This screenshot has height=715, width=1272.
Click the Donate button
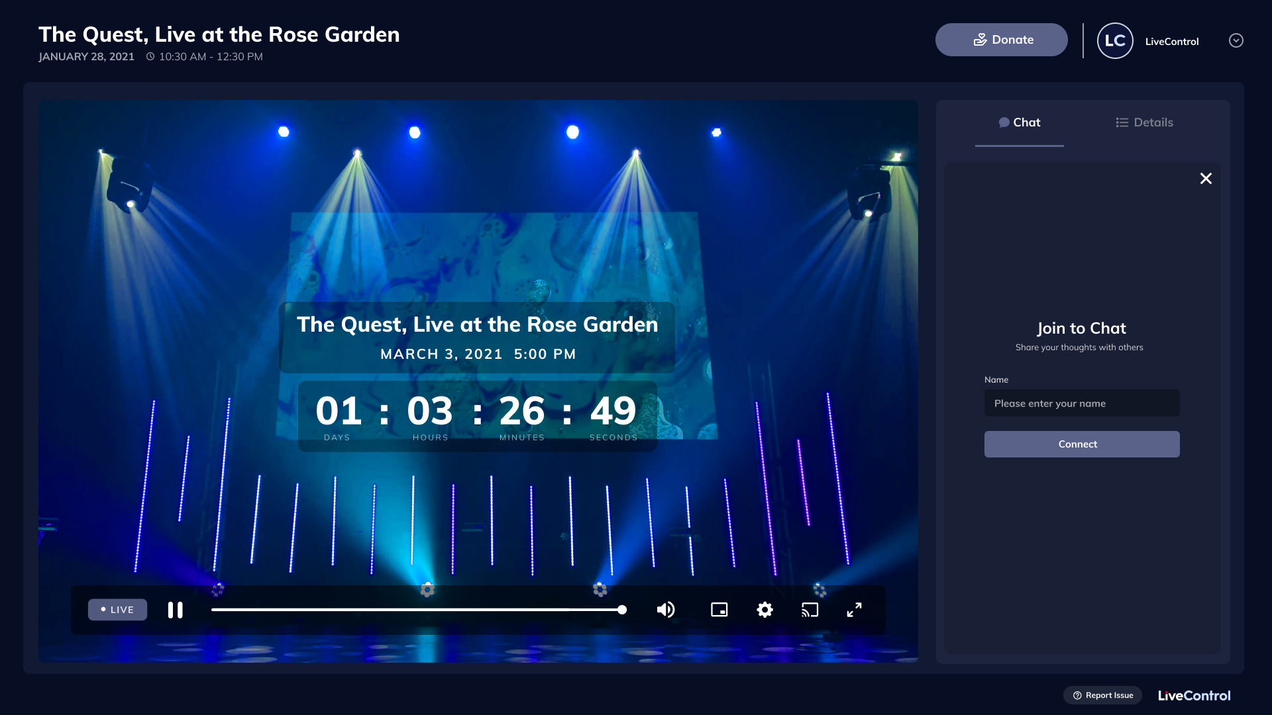pos(1001,39)
